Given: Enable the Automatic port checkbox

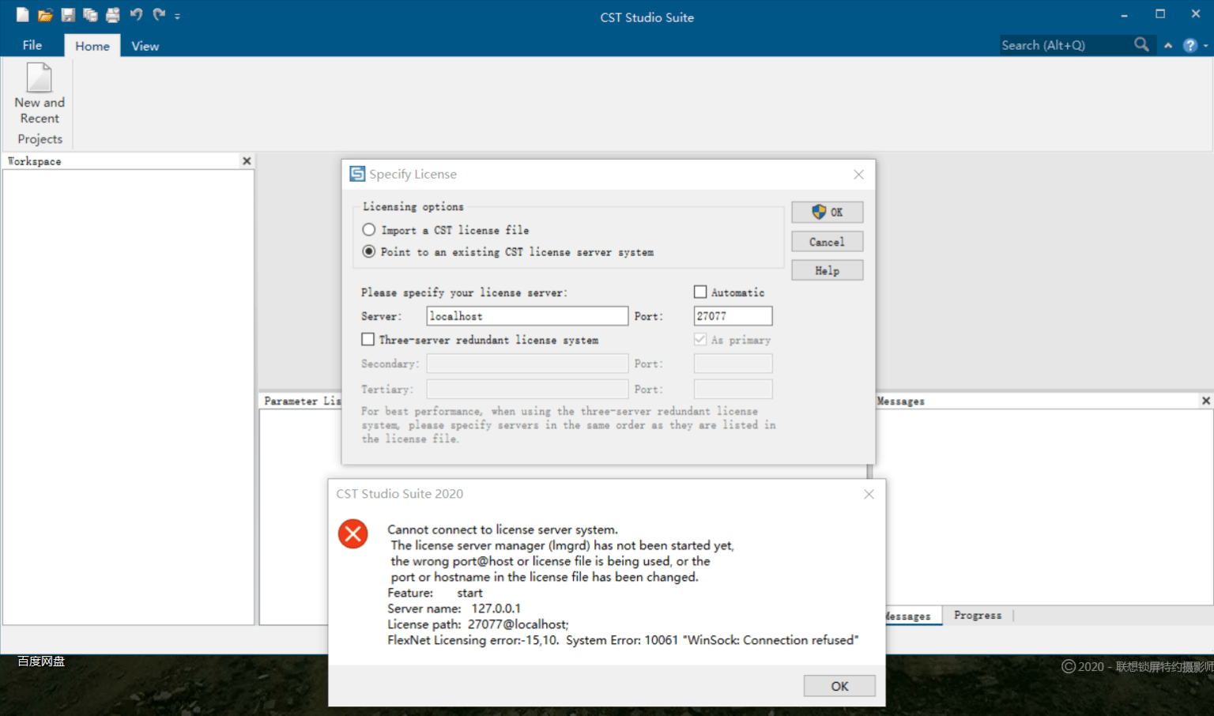Looking at the screenshot, I should [700, 292].
